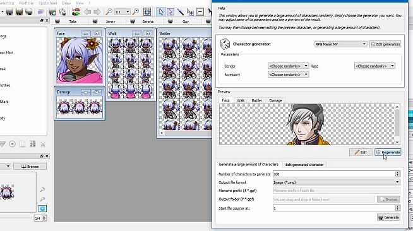Screen dimensions: 413x231
Task: Click the Filename prefix input field
Action: pos(337,191)
